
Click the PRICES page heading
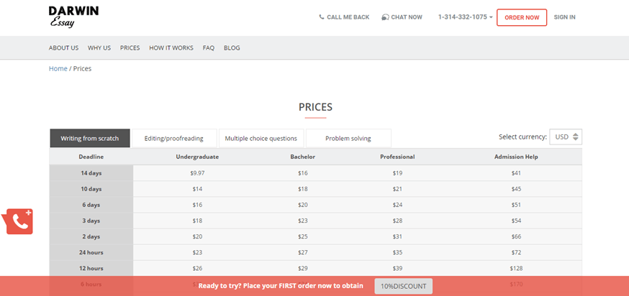click(315, 107)
